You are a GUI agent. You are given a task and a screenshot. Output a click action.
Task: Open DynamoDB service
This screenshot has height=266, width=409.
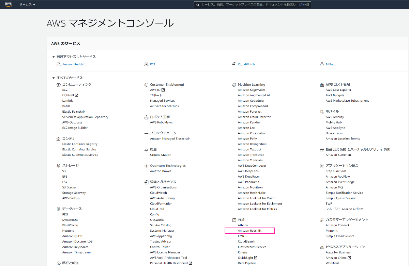[70, 220]
